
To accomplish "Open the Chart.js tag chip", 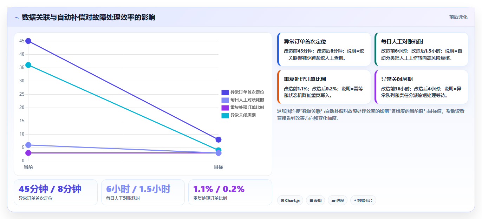I will tap(290, 200).
